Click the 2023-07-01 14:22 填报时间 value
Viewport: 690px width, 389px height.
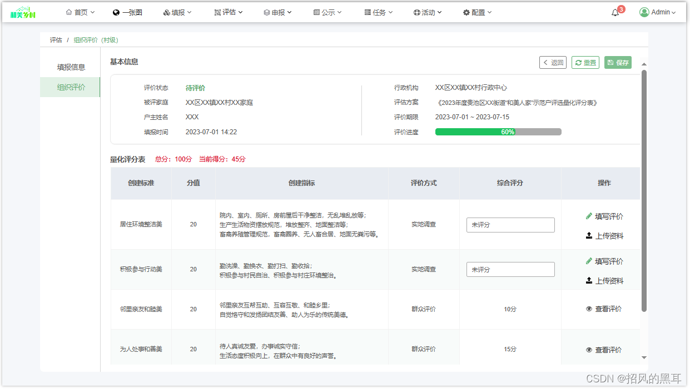(211, 132)
